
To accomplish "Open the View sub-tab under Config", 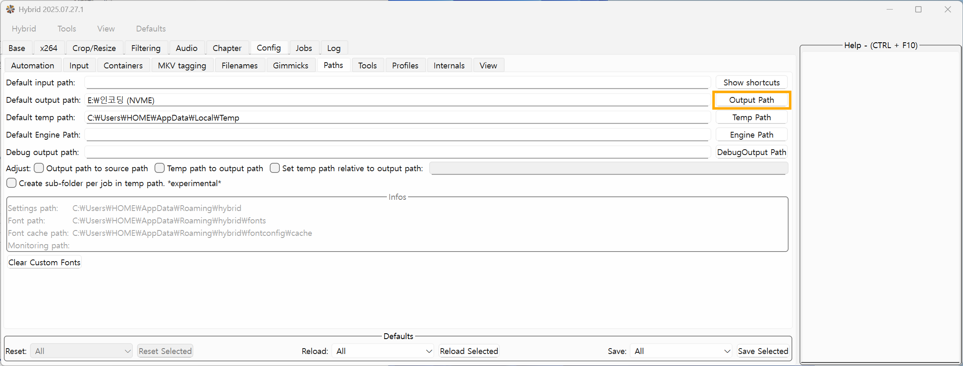I will (x=488, y=65).
